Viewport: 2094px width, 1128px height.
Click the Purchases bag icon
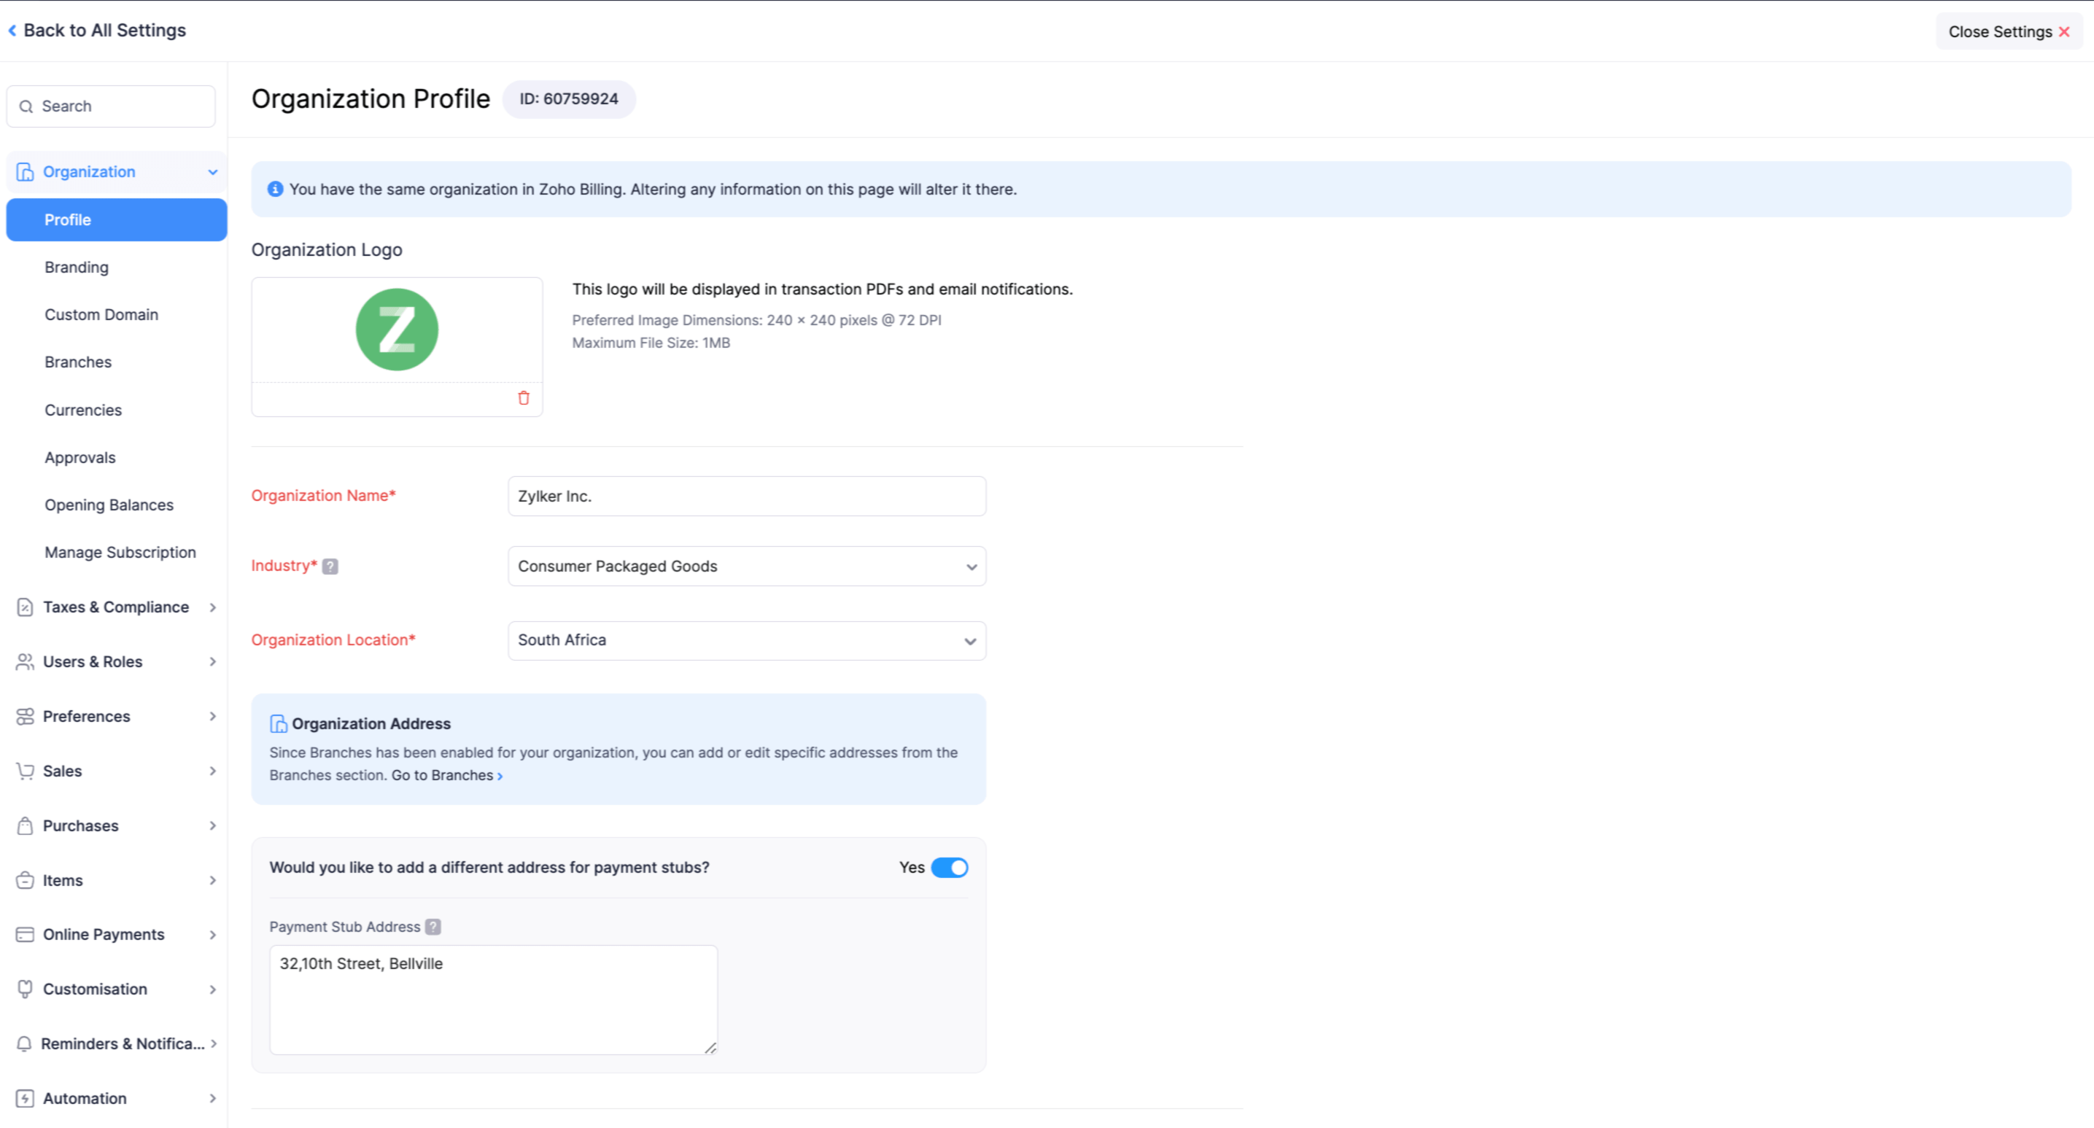click(x=26, y=825)
